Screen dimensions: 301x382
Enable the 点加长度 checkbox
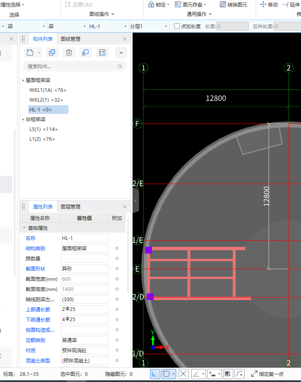[177, 26]
